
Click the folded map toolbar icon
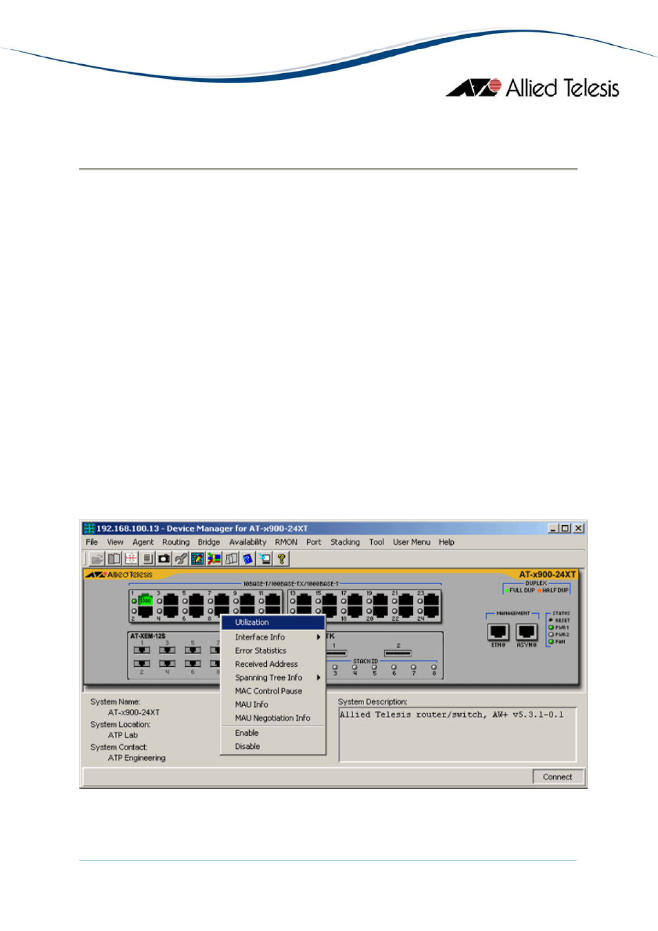(231, 559)
